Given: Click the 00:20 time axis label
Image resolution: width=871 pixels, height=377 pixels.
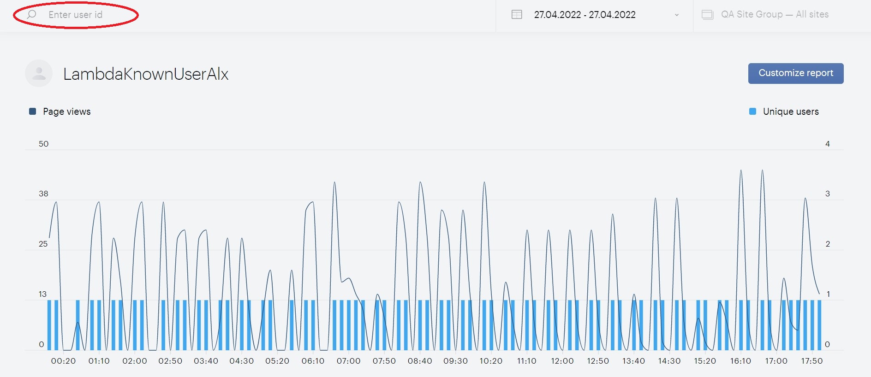Looking at the screenshot, I should (x=63, y=361).
